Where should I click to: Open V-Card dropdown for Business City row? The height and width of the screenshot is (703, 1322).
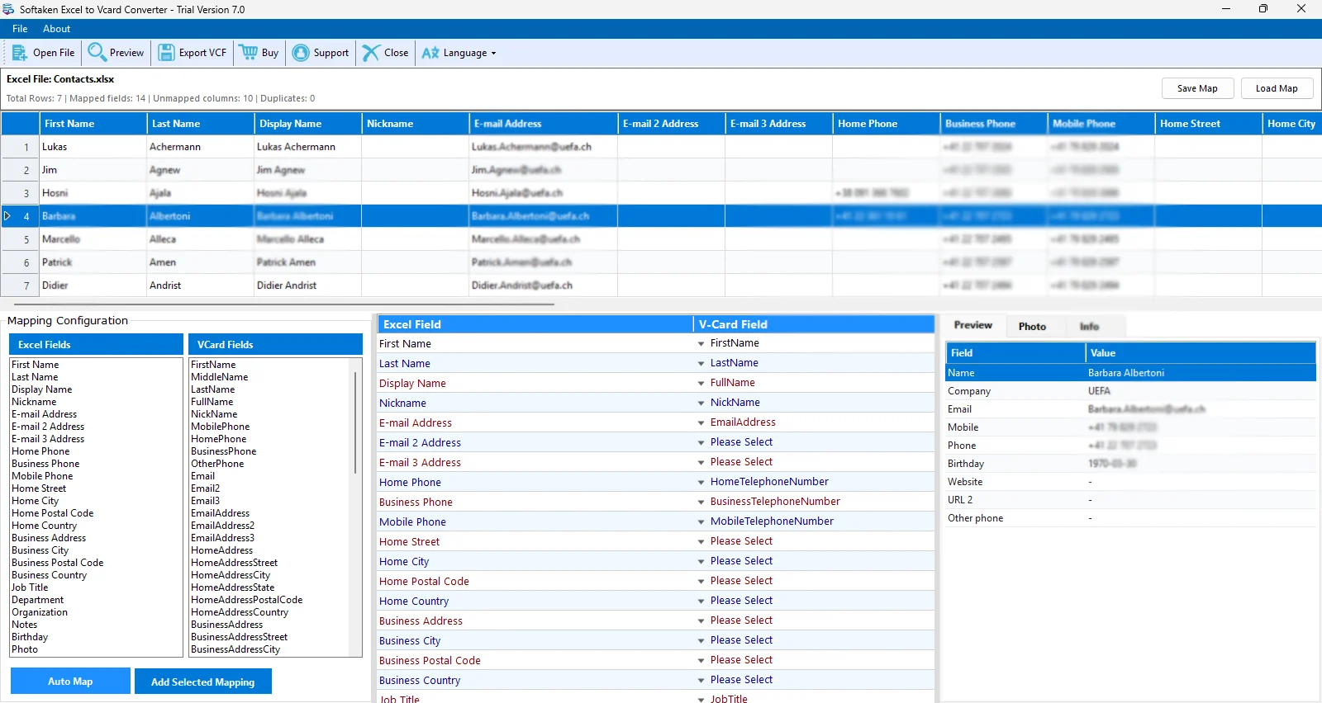coord(701,641)
